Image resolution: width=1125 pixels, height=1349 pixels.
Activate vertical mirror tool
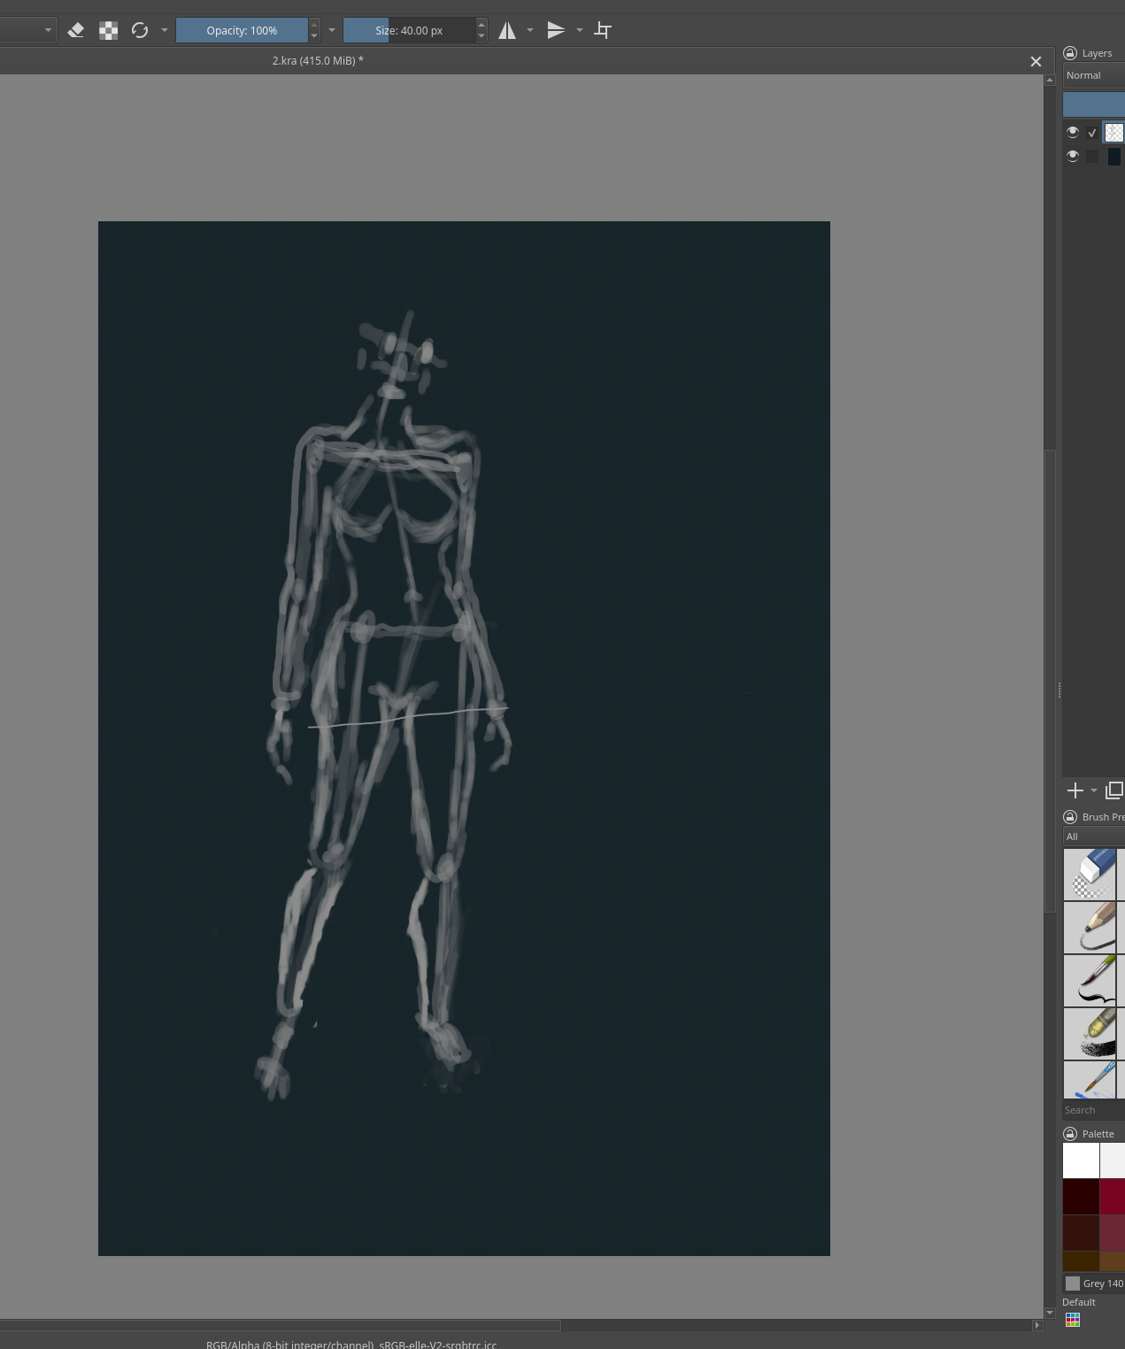[556, 30]
